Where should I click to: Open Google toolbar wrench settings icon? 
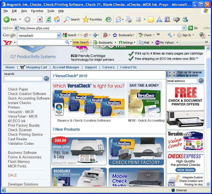170,35
